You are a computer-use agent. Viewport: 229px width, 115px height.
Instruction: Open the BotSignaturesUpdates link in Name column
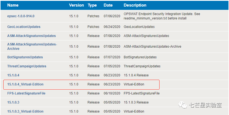coord(25,57)
